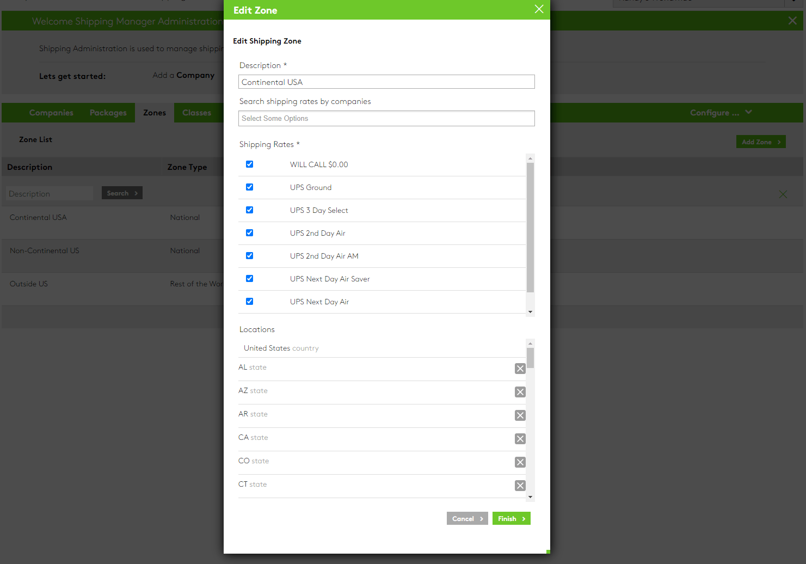Remove the CT state from Locations
This screenshot has width=806, height=564.
[520, 486]
